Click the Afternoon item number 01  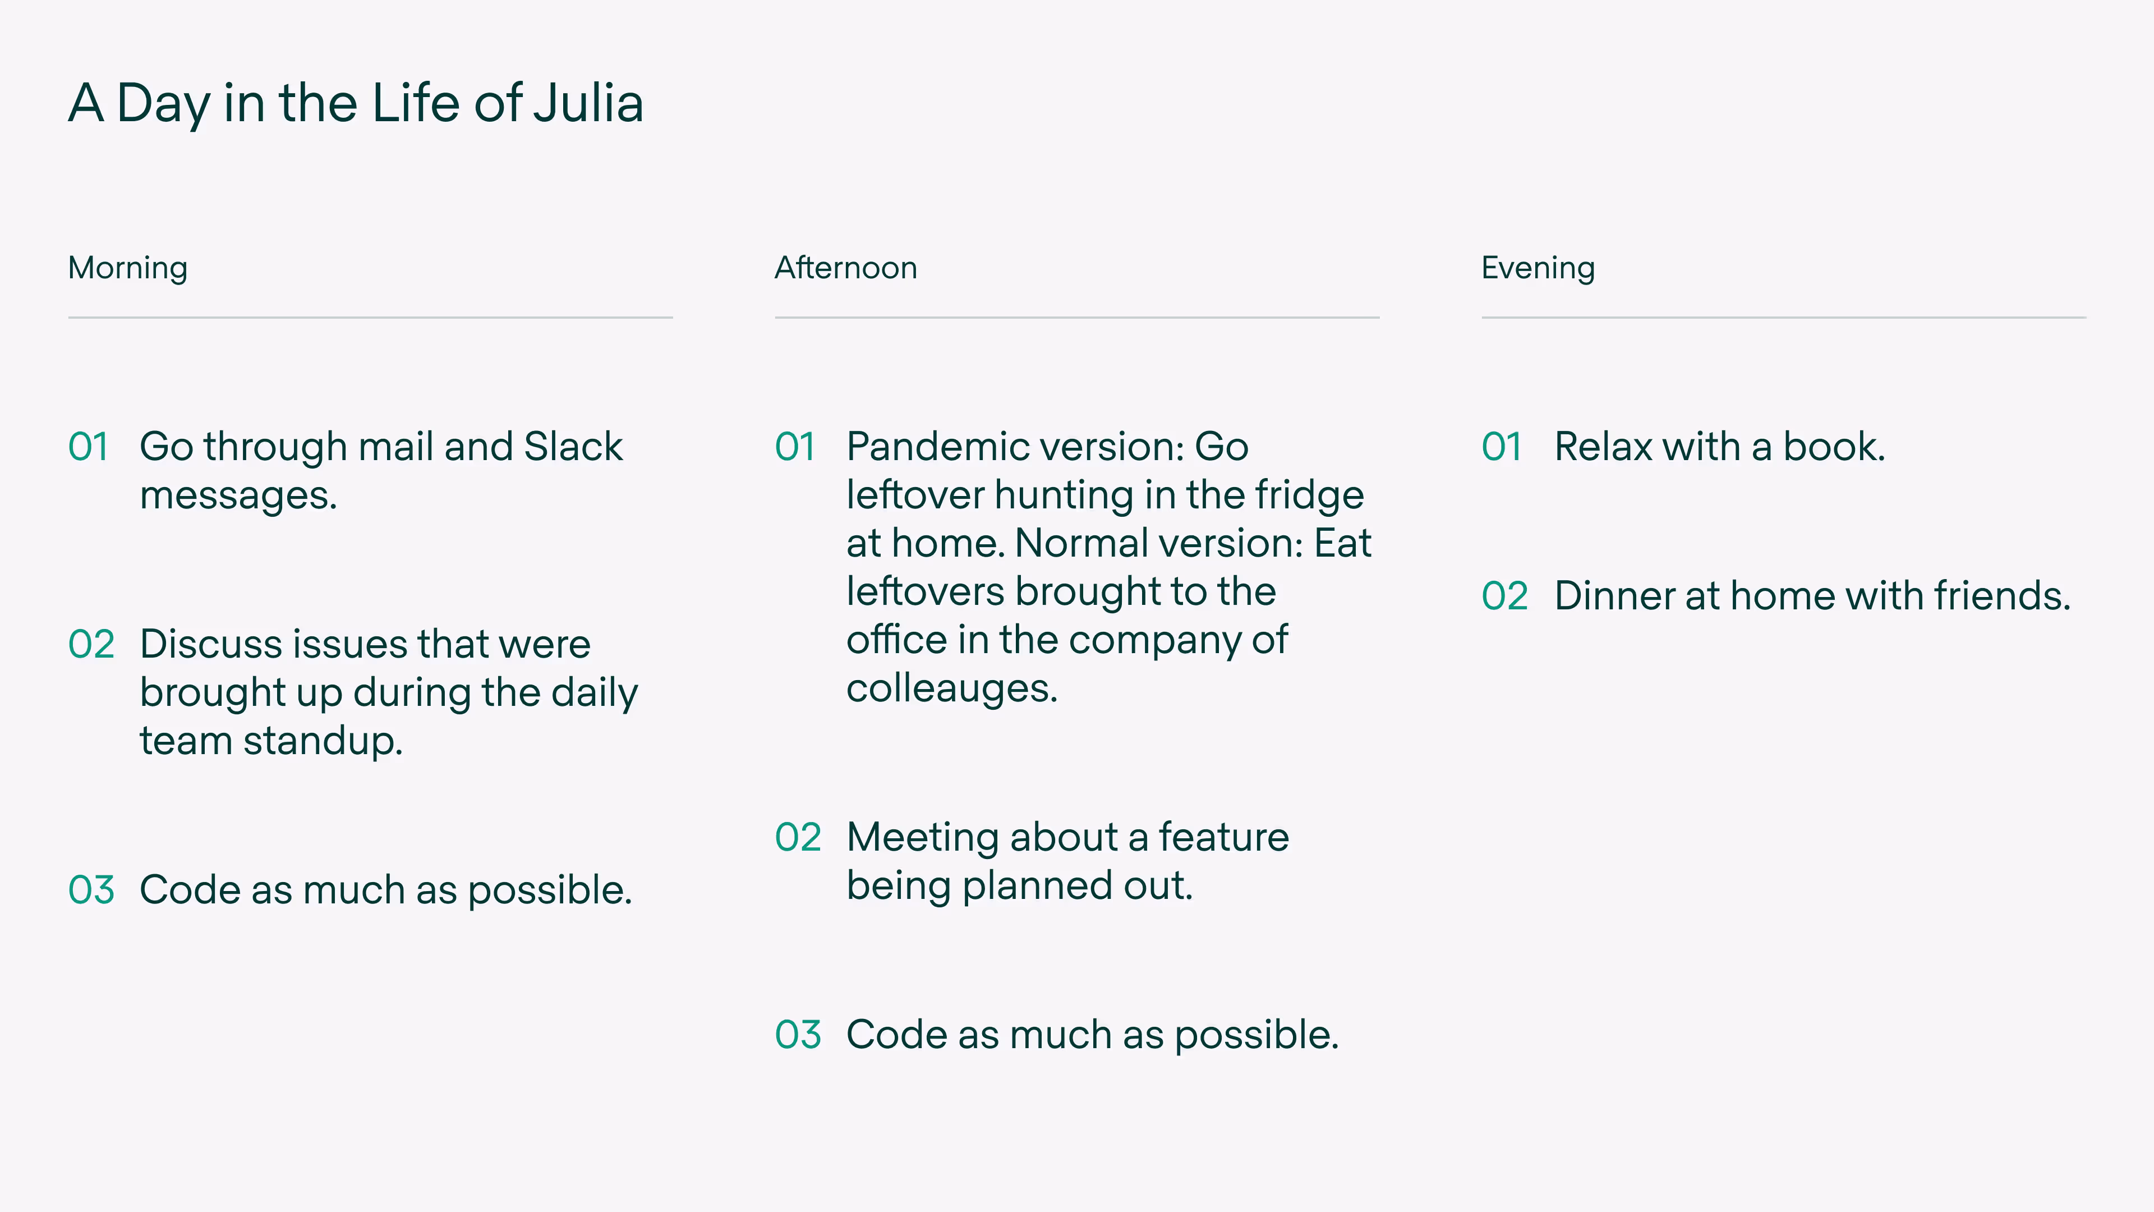tap(794, 447)
